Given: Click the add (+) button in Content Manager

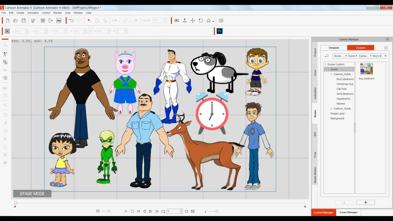Looking at the screenshot, I should pyautogui.click(x=365, y=203).
